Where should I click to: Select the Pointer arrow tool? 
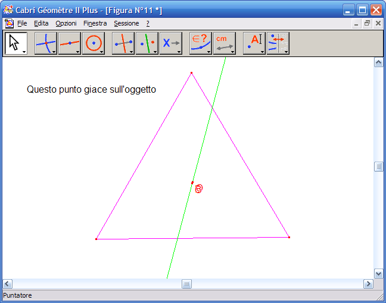click(x=16, y=43)
